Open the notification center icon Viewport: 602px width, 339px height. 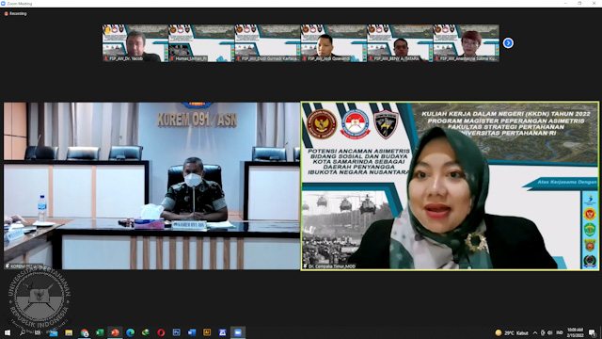593,332
